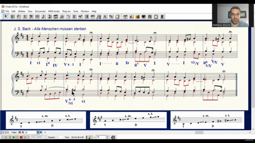Go to the first page
The height and width of the screenshot is (143, 255).
tap(20, 132)
